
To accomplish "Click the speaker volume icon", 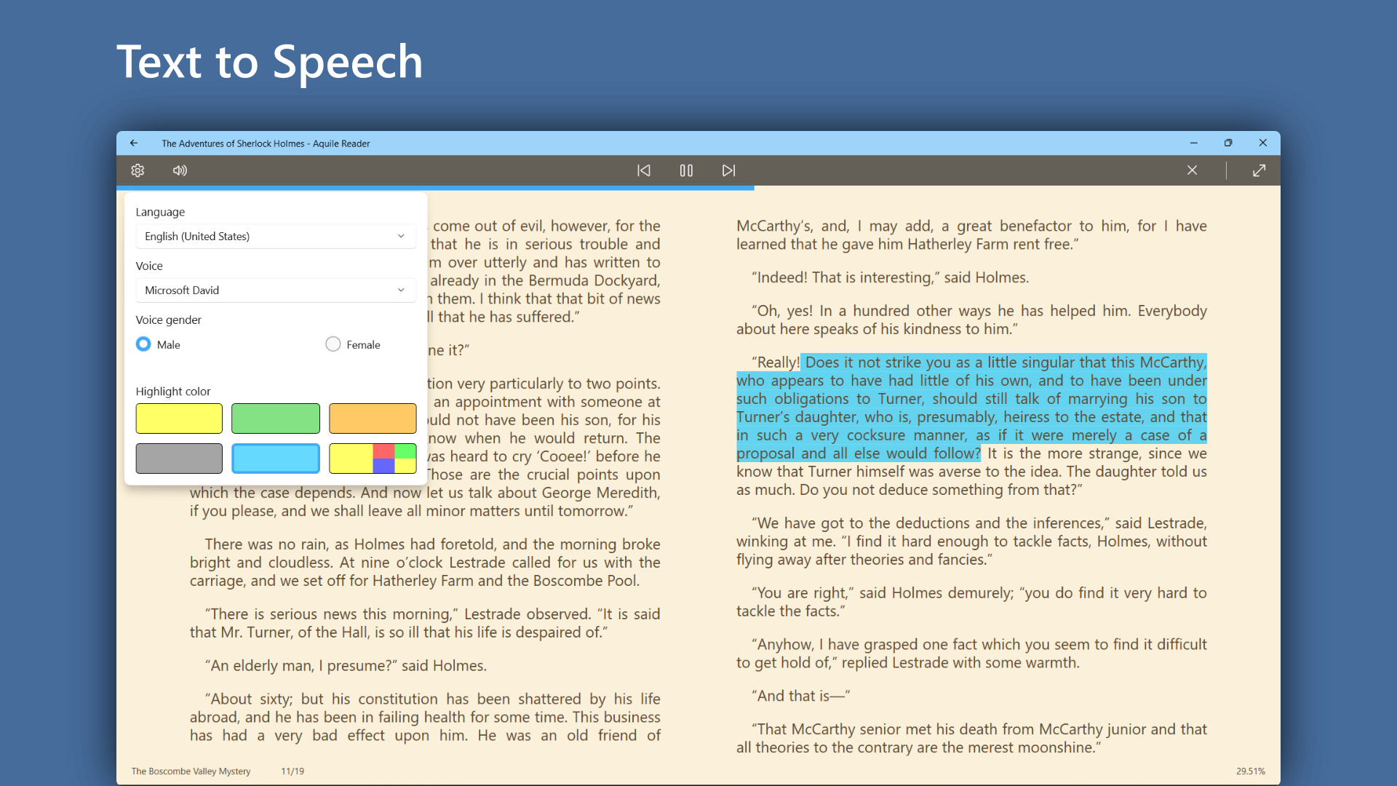I will (x=180, y=170).
